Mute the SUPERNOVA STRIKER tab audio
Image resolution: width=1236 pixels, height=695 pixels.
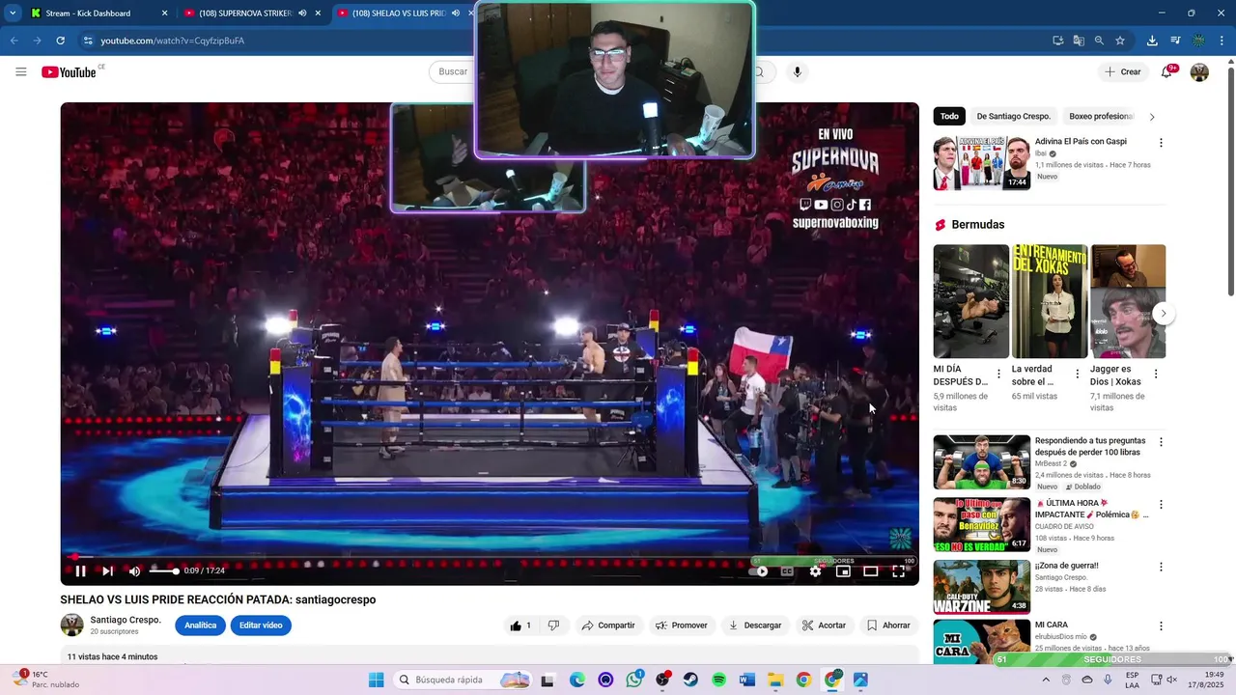pyautogui.click(x=302, y=14)
